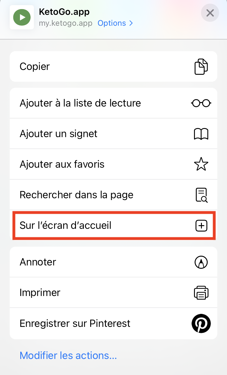Click the markup pen circle icon

click(201, 262)
